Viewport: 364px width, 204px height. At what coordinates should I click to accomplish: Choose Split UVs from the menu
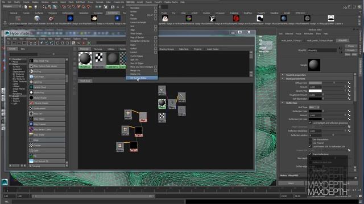(134, 60)
